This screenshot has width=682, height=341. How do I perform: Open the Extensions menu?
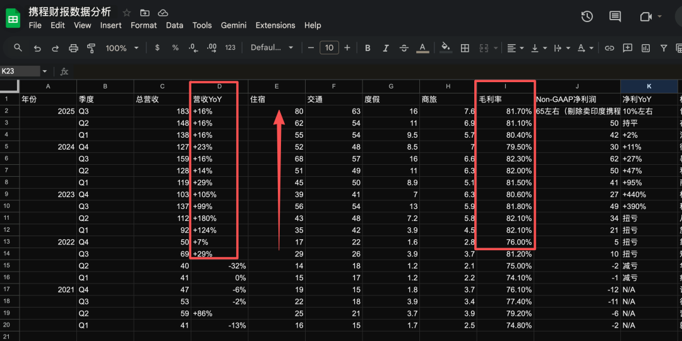pyautogui.click(x=275, y=25)
